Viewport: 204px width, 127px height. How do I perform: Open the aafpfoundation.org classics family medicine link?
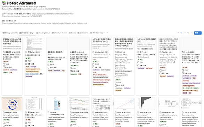pyautogui.click(x=45, y=23)
